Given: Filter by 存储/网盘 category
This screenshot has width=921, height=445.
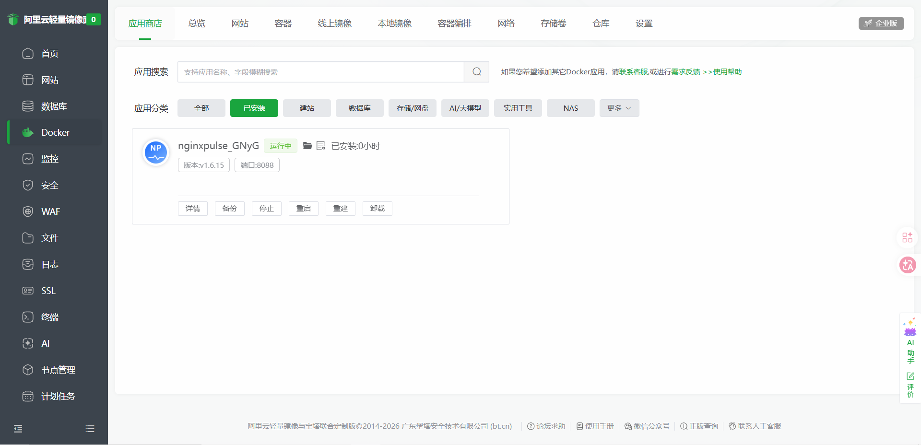Looking at the screenshot, I should pos(413,108).
